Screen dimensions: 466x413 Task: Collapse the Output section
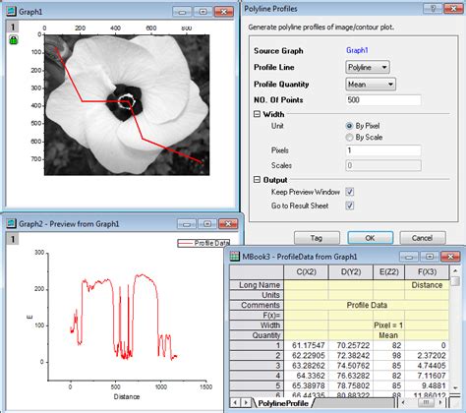[257, 180]
